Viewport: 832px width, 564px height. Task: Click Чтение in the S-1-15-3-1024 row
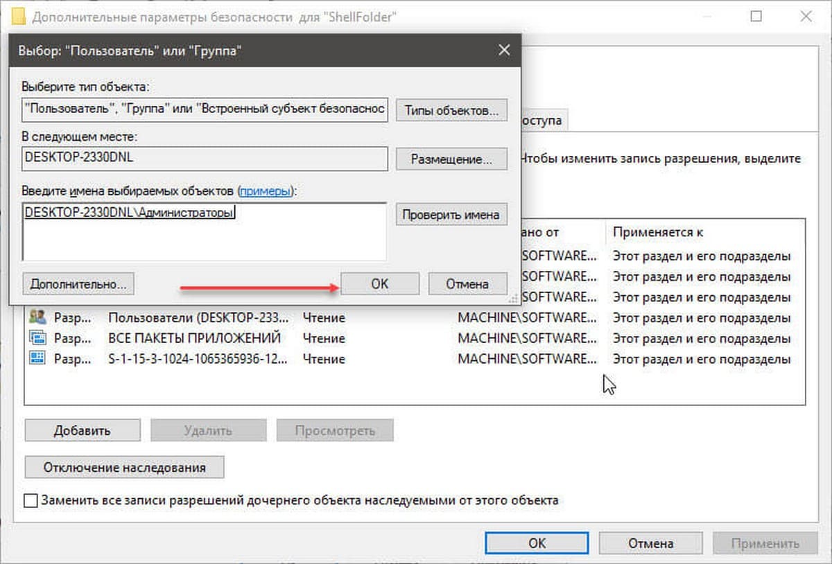(x=324, y=359)
